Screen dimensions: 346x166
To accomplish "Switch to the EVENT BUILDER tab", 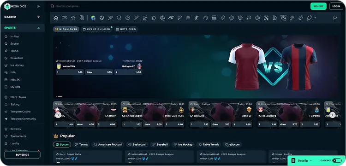I will (97, 29).
